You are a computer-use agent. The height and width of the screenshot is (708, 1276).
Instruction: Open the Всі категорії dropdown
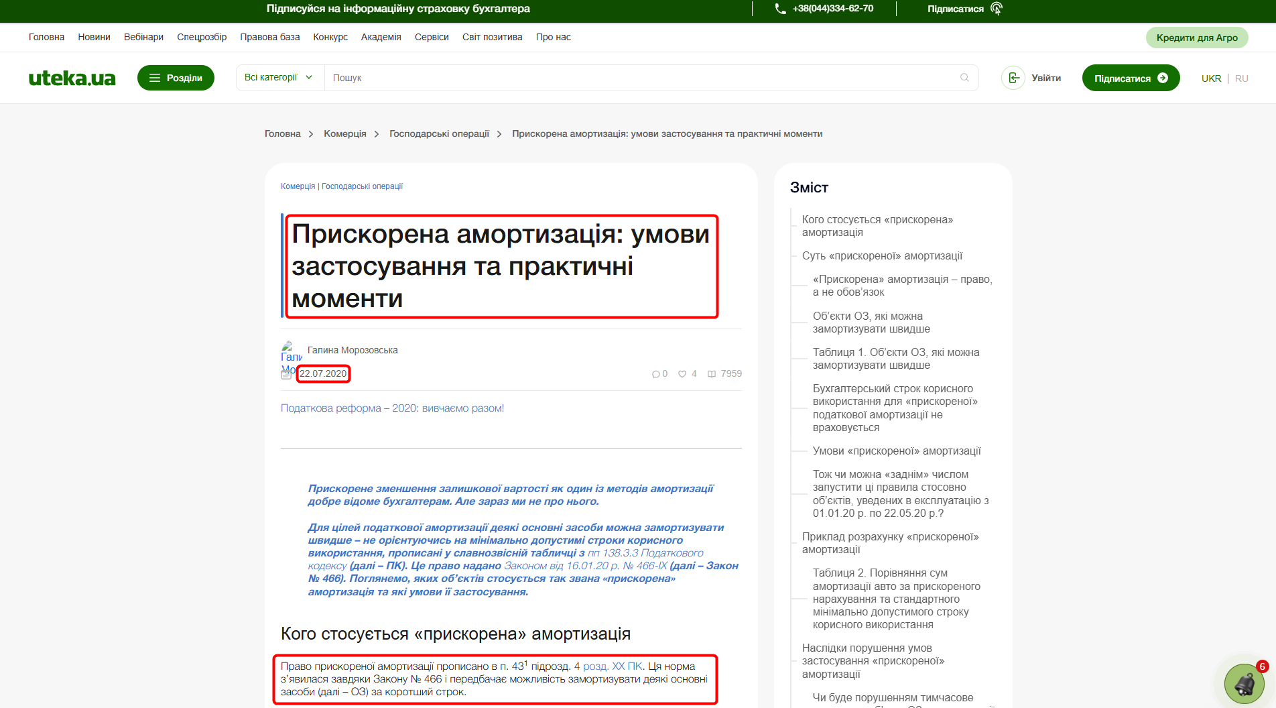[278, 77]
